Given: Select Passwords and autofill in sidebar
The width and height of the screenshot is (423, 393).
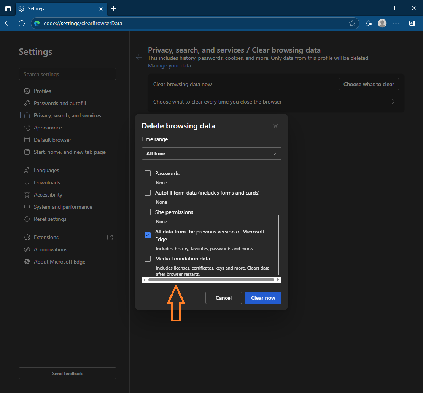Looking at the screenshot, I should point(59,103).
